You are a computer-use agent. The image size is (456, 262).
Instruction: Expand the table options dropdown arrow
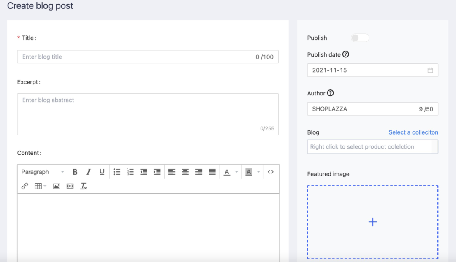tap(45, 186)
